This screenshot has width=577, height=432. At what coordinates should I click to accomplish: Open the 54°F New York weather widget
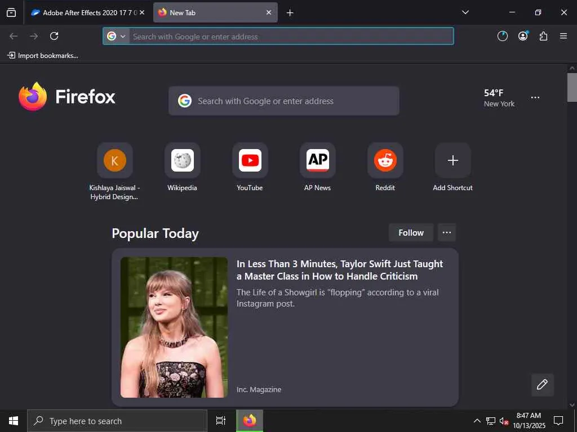click(x=499, y=98)
